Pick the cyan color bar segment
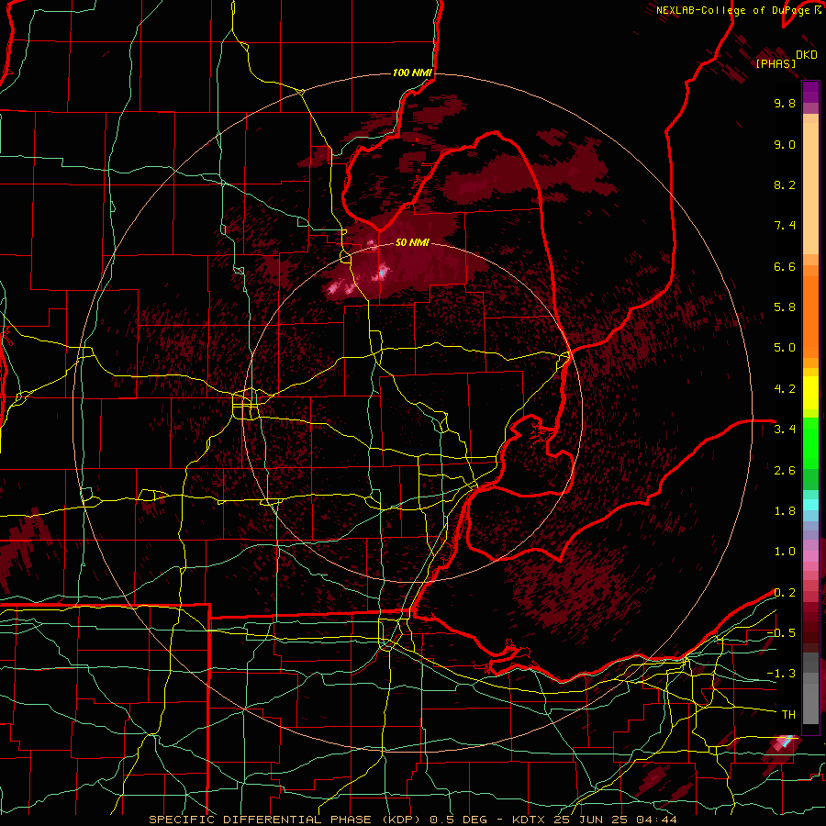The height and width of the screenshot is (826, 826). click(x=810, y=505)
